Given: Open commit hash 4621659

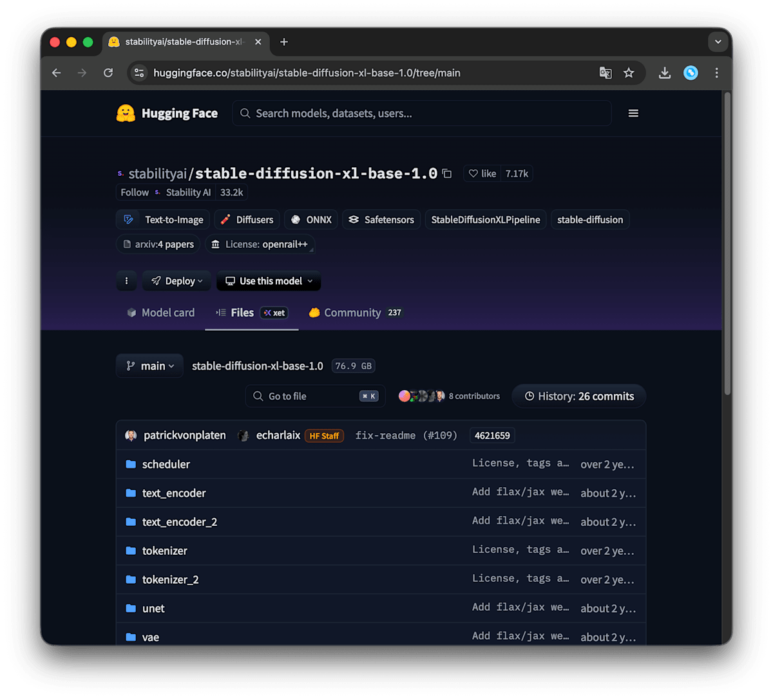Looking at the screenshot, I should (492, 436).
